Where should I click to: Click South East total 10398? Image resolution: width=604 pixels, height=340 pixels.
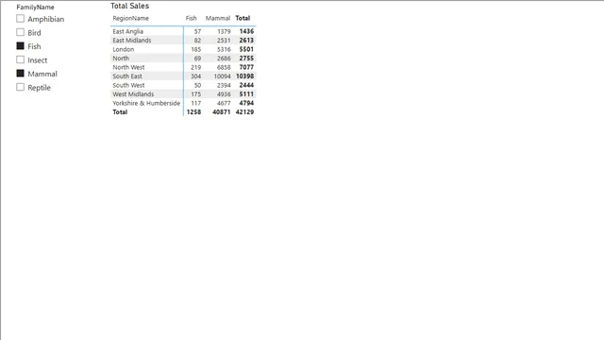[245, 76]
